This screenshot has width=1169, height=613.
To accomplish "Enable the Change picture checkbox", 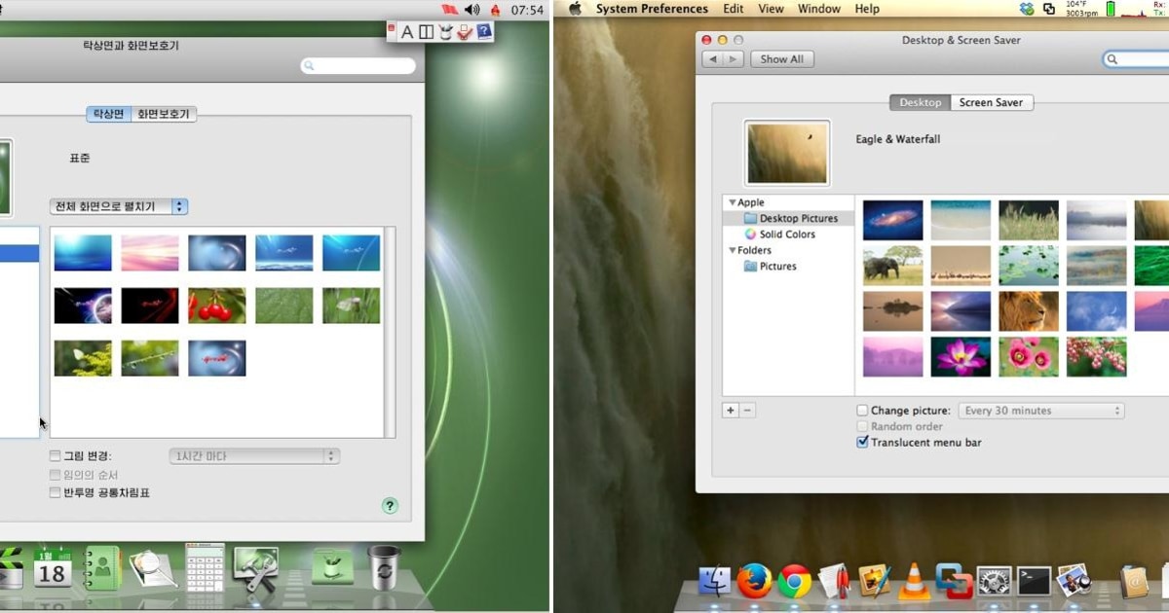I will click(862, 411).
